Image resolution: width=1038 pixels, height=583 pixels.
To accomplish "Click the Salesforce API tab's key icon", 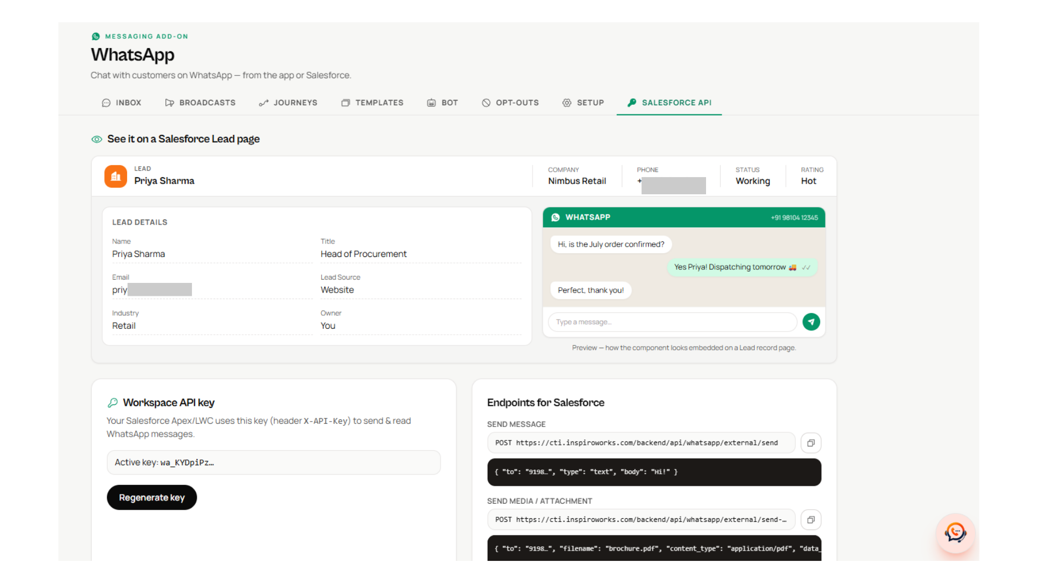I will pos(631,103).
